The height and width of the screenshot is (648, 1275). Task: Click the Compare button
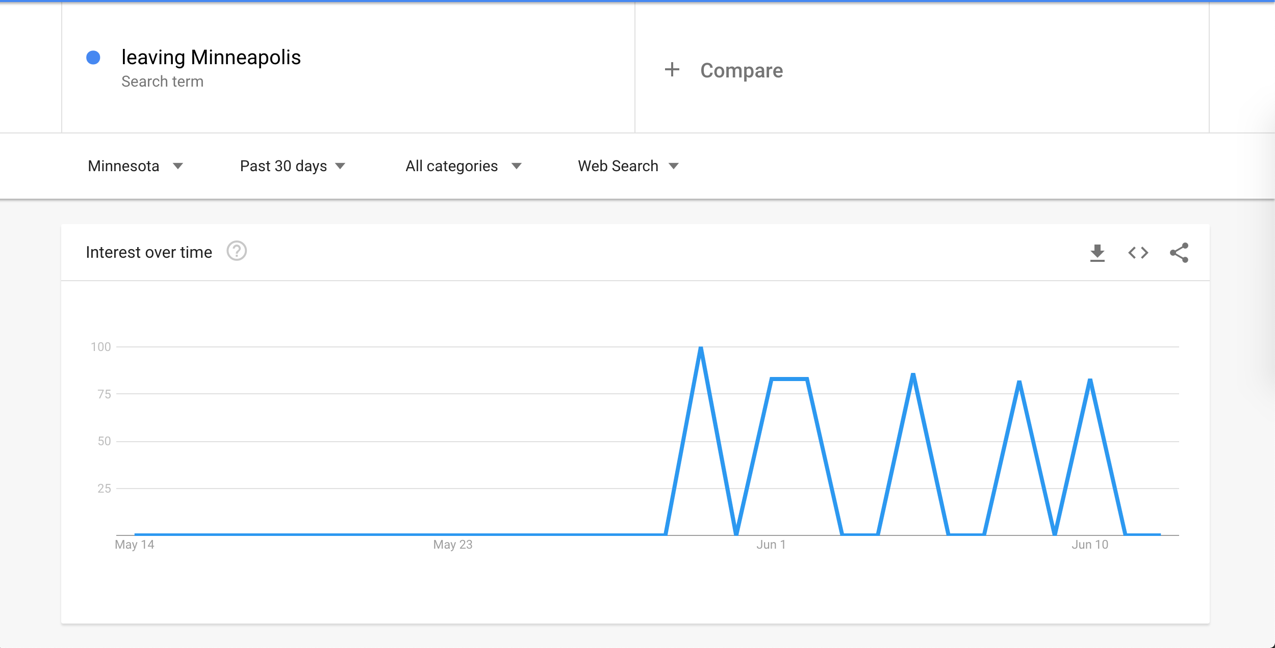pos(741,70)
